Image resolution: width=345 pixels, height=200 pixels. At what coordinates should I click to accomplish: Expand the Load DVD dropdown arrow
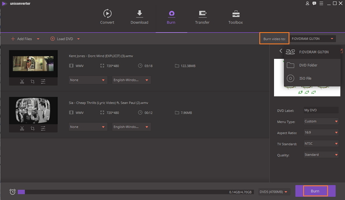click(79, 39)
